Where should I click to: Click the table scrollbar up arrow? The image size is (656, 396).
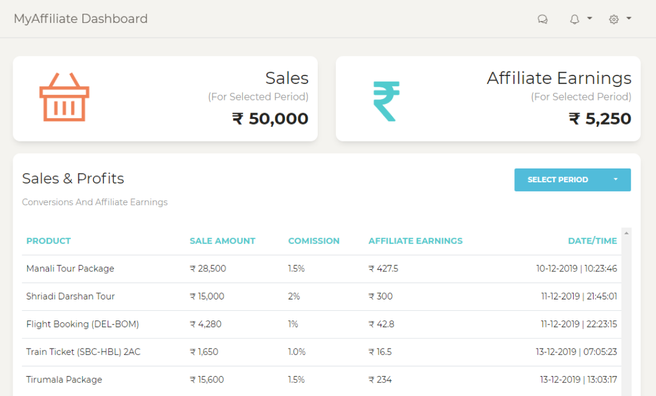click(x=626, y=233)
